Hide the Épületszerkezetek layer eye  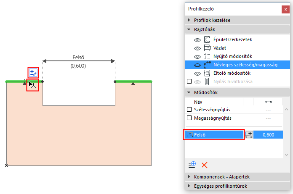tap(197, 40)
